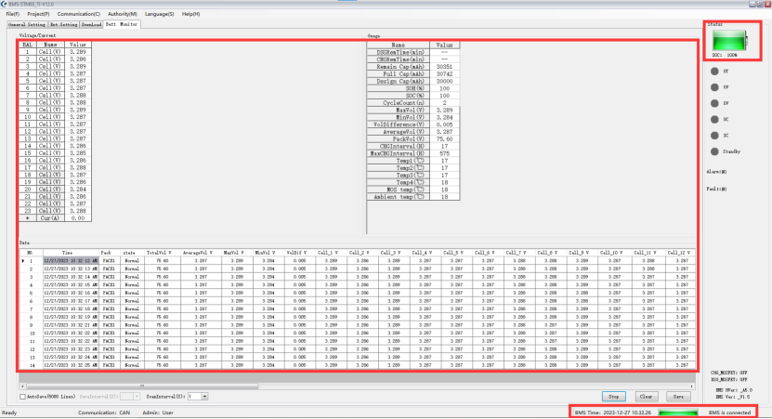Image resolution: width=772 pixels, height=419 pixels.
Task: Click the Save button
Action: pyautogui.click(x=680, y=396)
